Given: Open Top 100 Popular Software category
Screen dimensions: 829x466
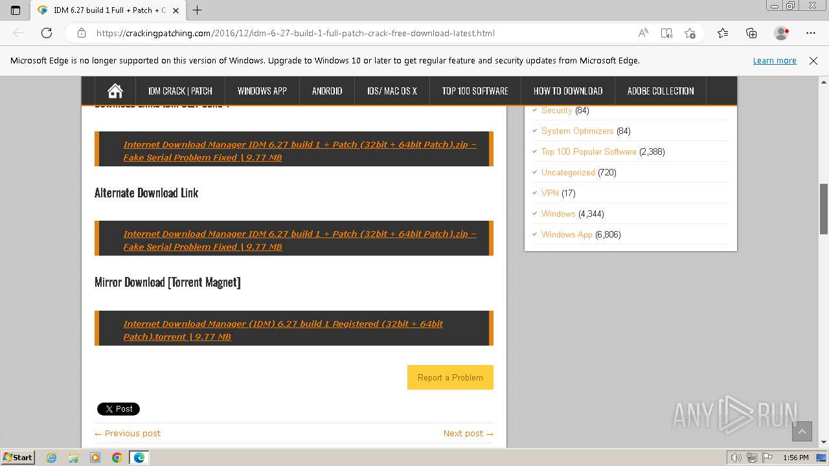Looking at the screenshot, I should click(x=589, y=151).
